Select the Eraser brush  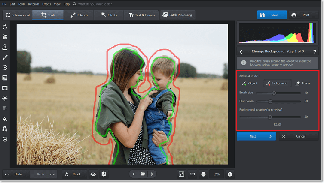click(303, 83)
